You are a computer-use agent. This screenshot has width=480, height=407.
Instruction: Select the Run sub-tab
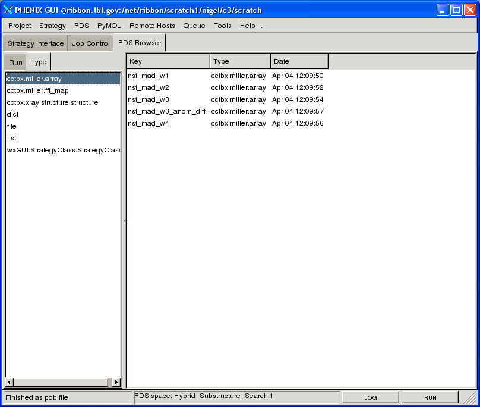pyautogui.click(x=15, y=62)
